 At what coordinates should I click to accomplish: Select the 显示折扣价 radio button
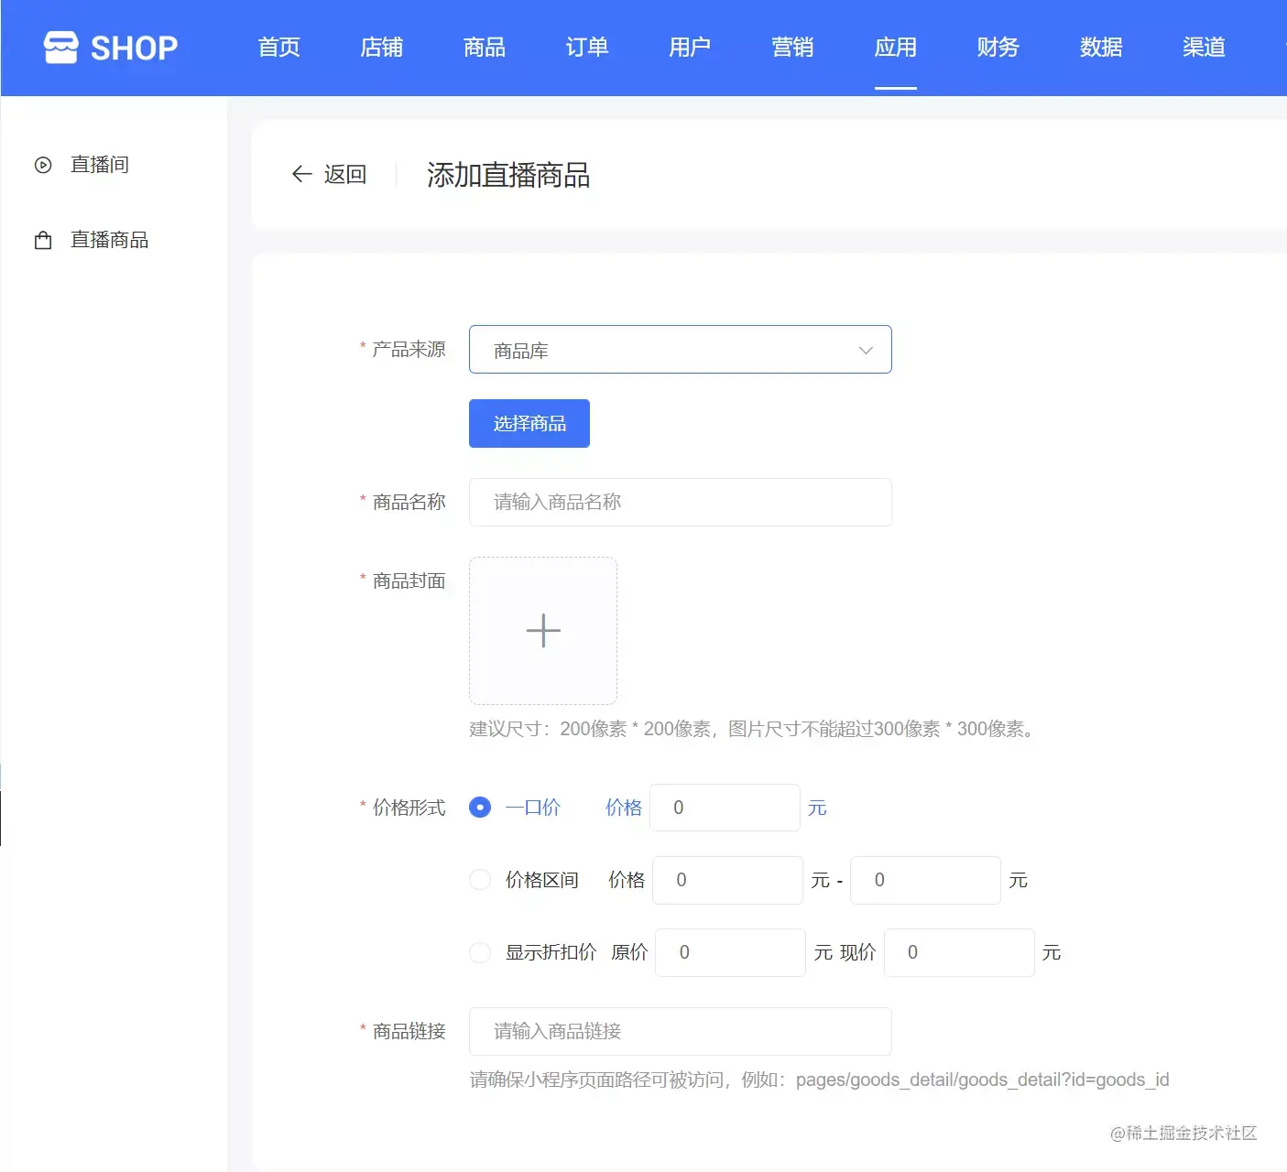click(x=480, y=952)
